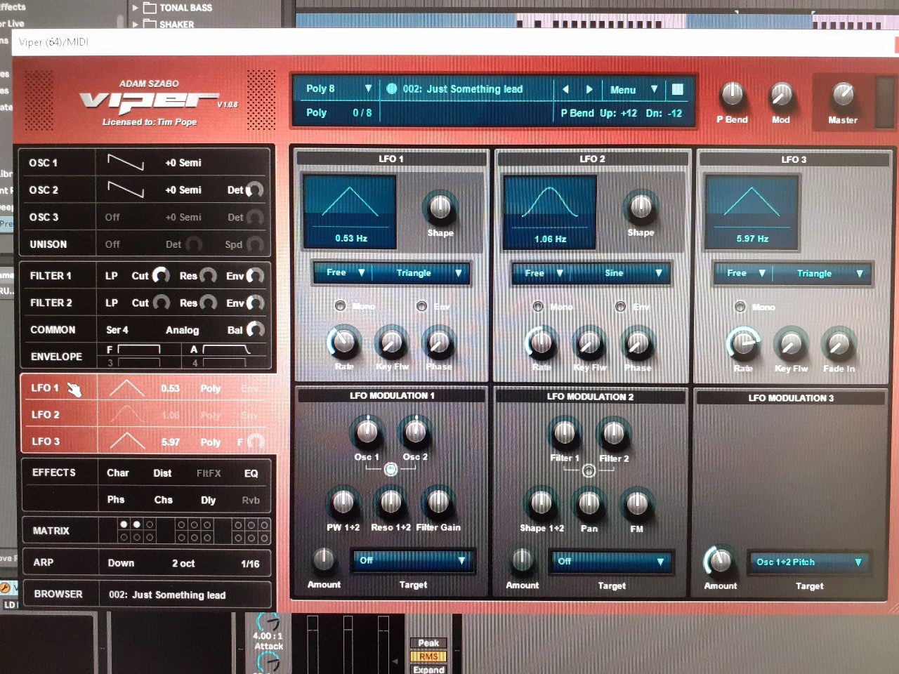Click the LFO Modulation 2 Pan knob
The width and height of the screenshot is (899, 674).
589,503
